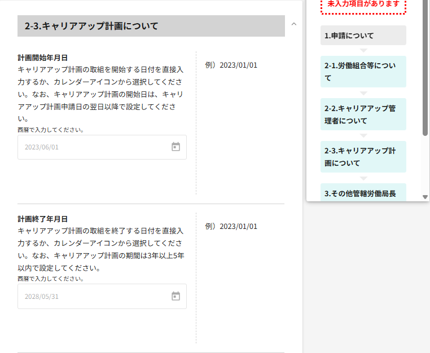Viewport: 430px width, 353px height.
Task: Focus the end date field showing 2028/05/31
Action: (93, 296)
